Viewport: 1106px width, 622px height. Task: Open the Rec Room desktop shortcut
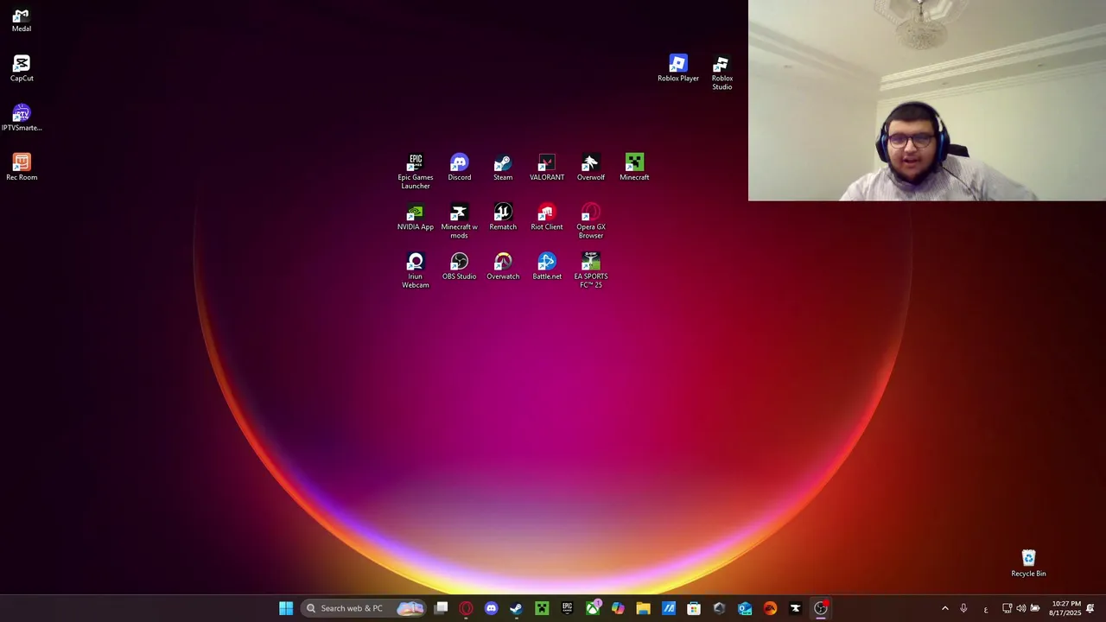point(22,168)
